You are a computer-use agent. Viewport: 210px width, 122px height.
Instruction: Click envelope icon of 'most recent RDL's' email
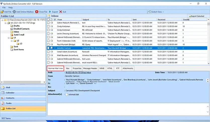click(51, 63)
